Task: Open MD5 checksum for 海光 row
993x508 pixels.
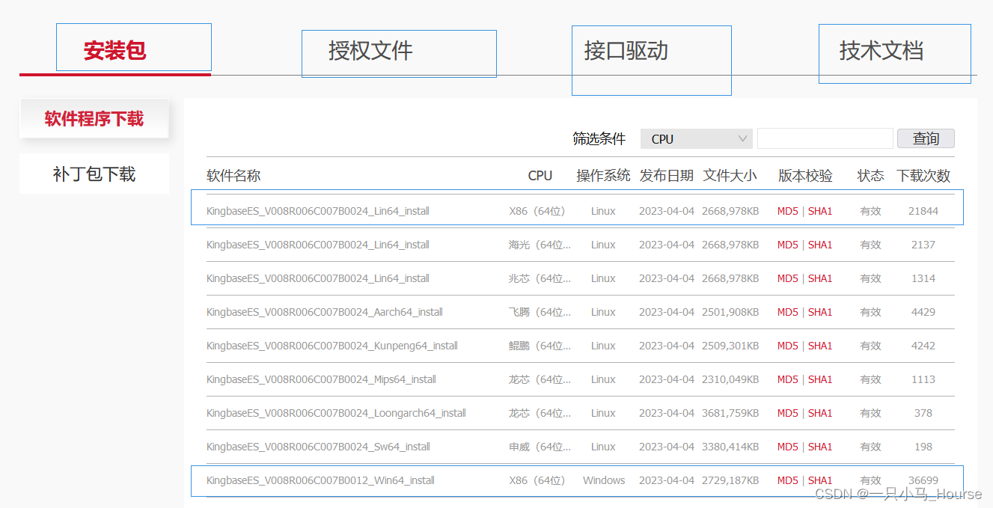Action: pyautogui.click(x=788, y=245)
